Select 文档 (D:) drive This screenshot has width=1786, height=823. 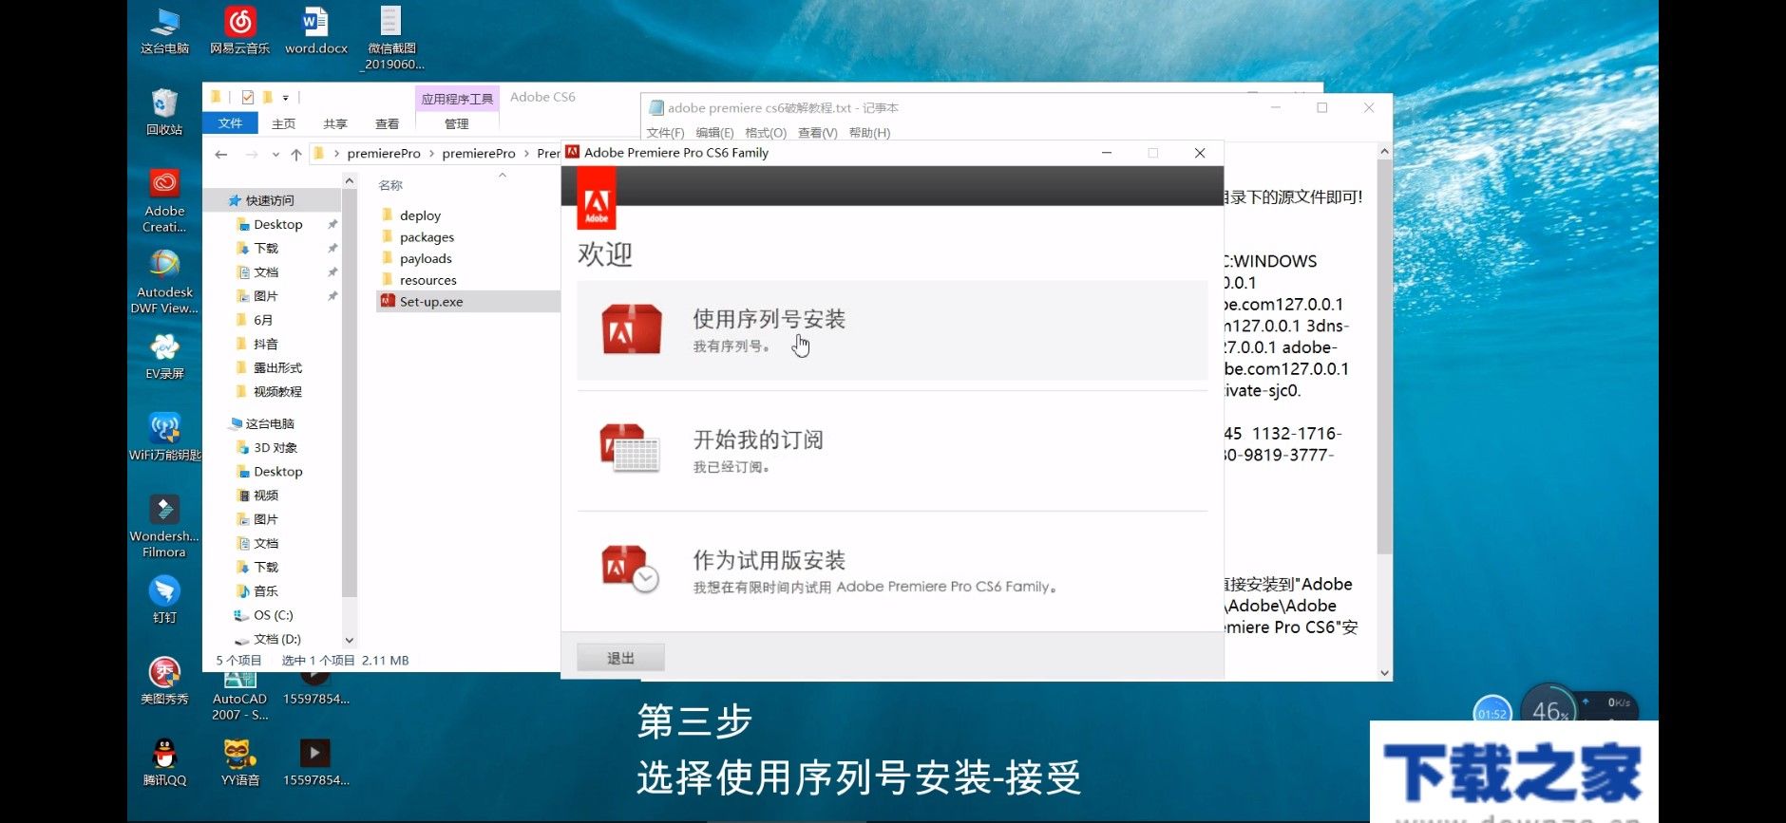click(276, 639)
